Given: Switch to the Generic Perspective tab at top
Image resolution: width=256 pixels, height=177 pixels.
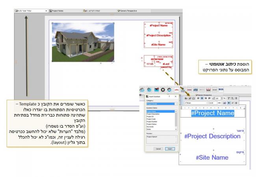Looking at the screenshot, I should 127,11.
